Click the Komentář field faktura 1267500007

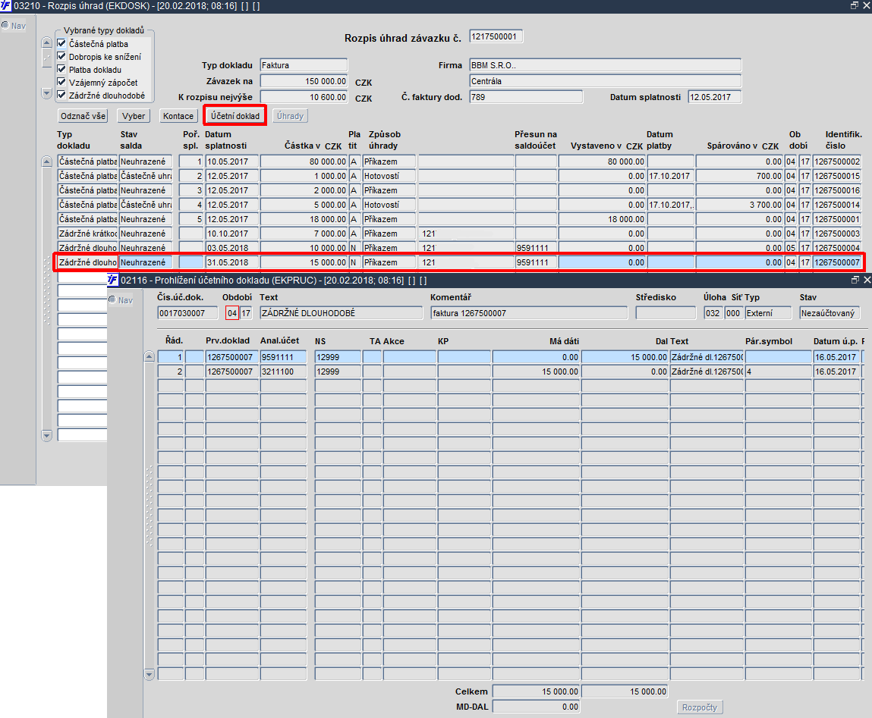[529, 313]
